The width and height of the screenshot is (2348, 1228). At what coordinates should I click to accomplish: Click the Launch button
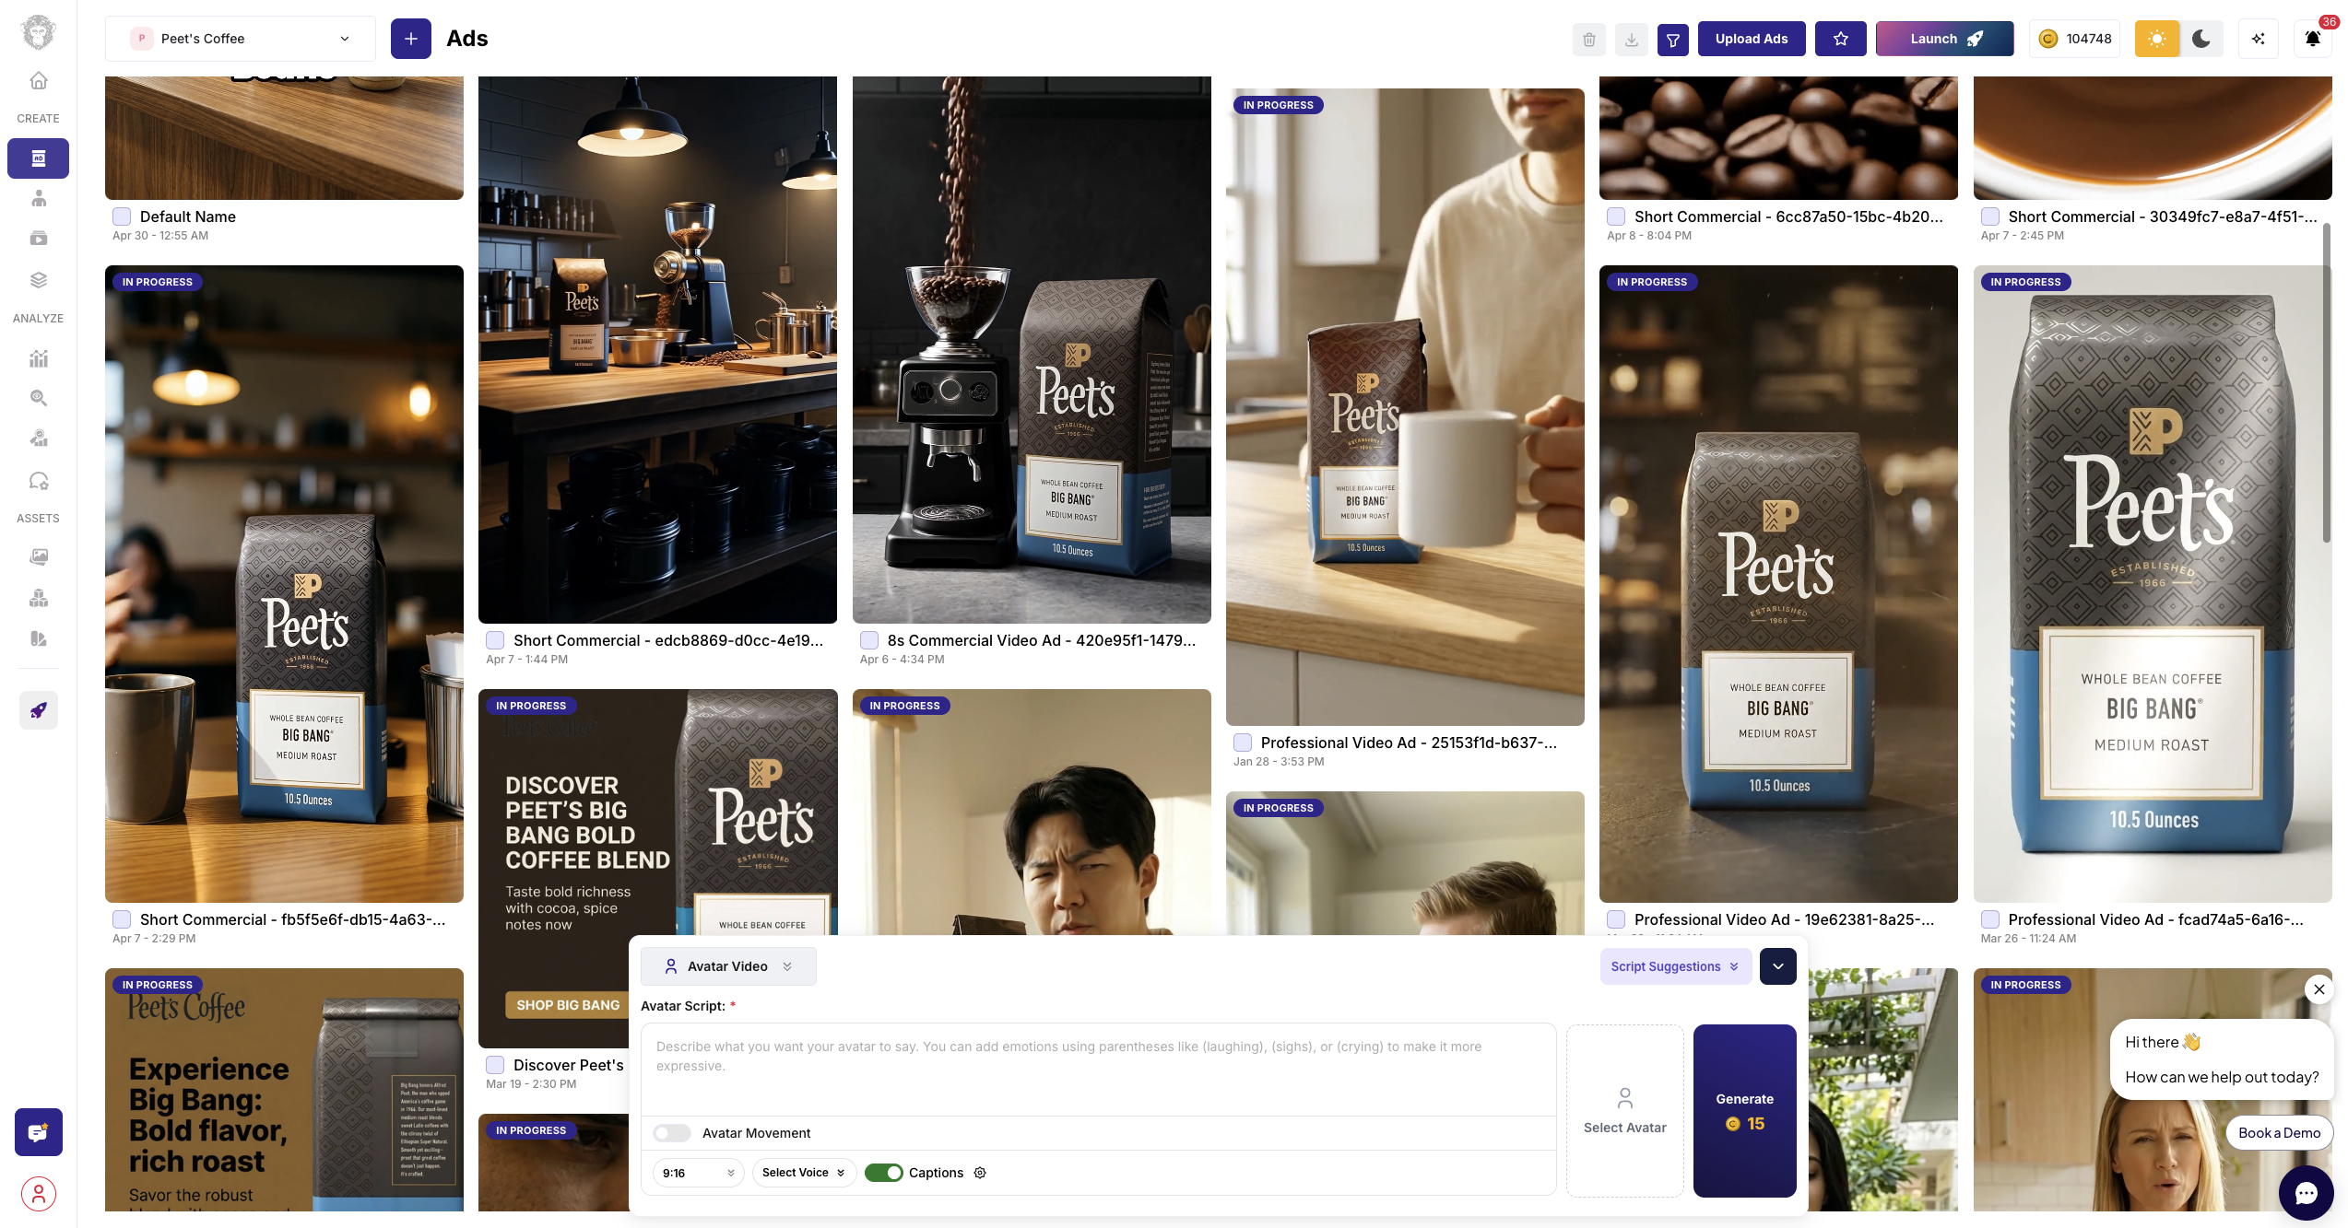(1945, 39)
